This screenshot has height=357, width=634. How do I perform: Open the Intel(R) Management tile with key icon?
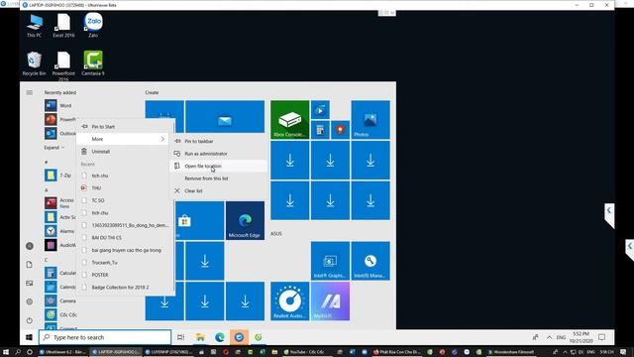[x=370, y=261]
